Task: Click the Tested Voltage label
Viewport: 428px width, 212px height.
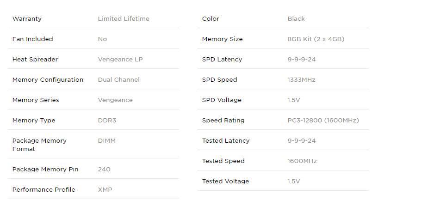Action: pos(225,181)
